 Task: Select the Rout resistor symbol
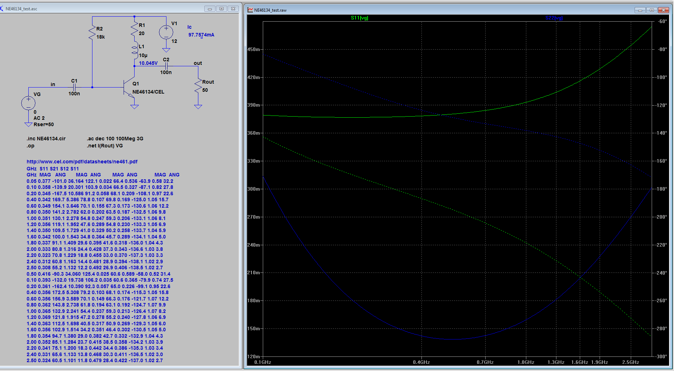tap(198, 86)
